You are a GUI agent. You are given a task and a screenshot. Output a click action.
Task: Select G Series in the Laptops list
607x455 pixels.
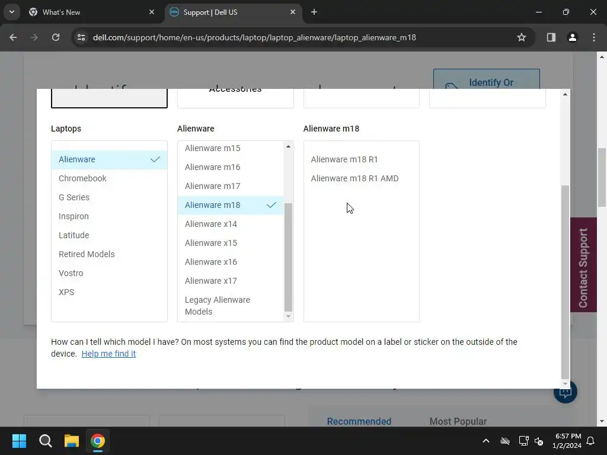tap(109, 197)
